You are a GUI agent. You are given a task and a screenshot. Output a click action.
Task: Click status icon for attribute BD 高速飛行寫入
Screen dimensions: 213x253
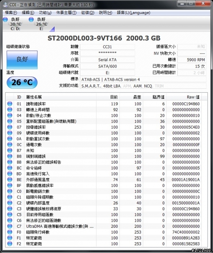(x=10, y=174)
